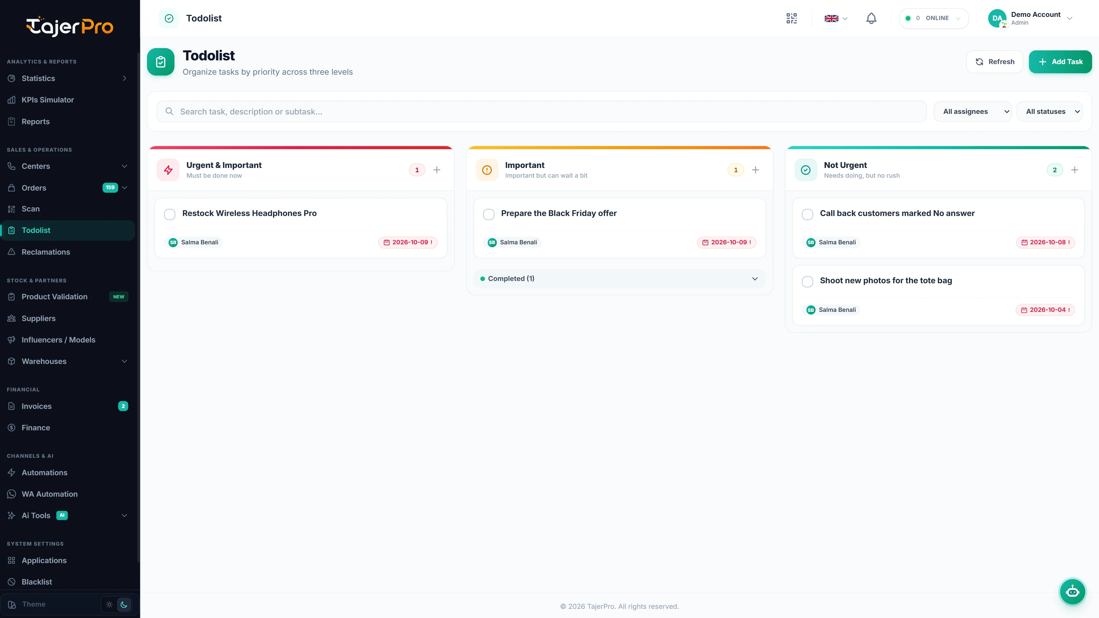
Task: Switch to dark theme moon icon
Action: pos(124,604)
